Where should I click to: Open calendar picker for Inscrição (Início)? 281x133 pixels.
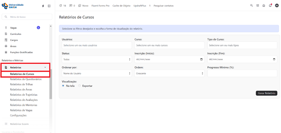click(x=201, y=59)
